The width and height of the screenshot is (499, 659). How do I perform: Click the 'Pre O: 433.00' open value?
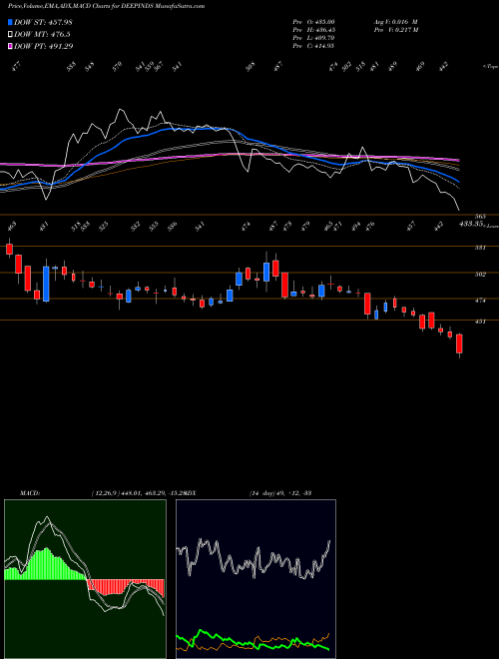point(313,21)
